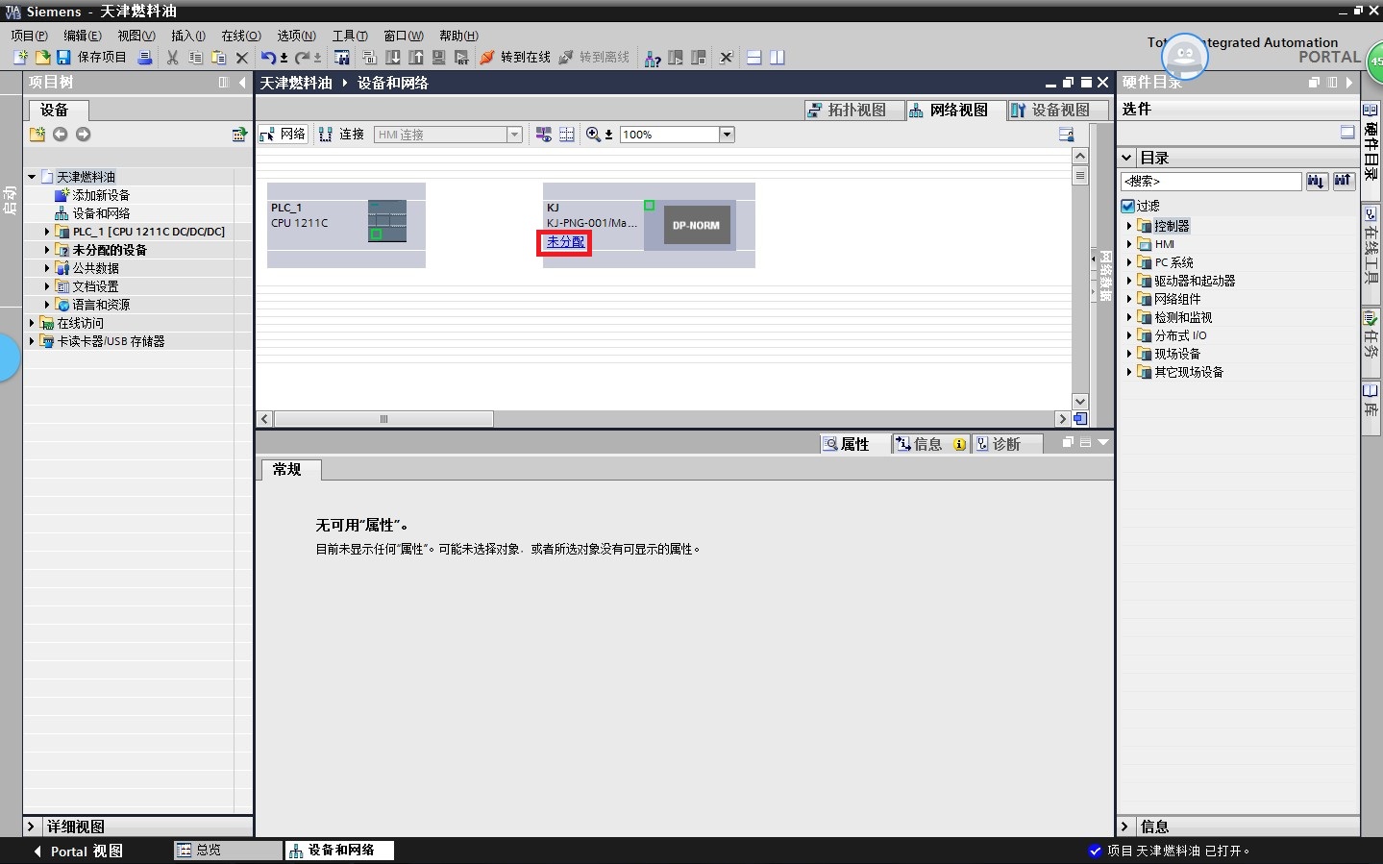Click the forward arrow icon in project tree
This screenshot has width=1383, height=864.
[x=84, y=135]
